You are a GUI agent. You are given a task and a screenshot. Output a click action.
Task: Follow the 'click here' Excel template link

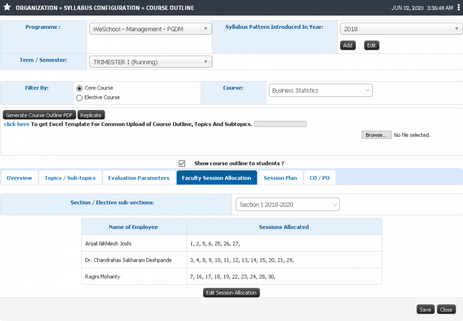pyautogui.click(x=17, y=124)
